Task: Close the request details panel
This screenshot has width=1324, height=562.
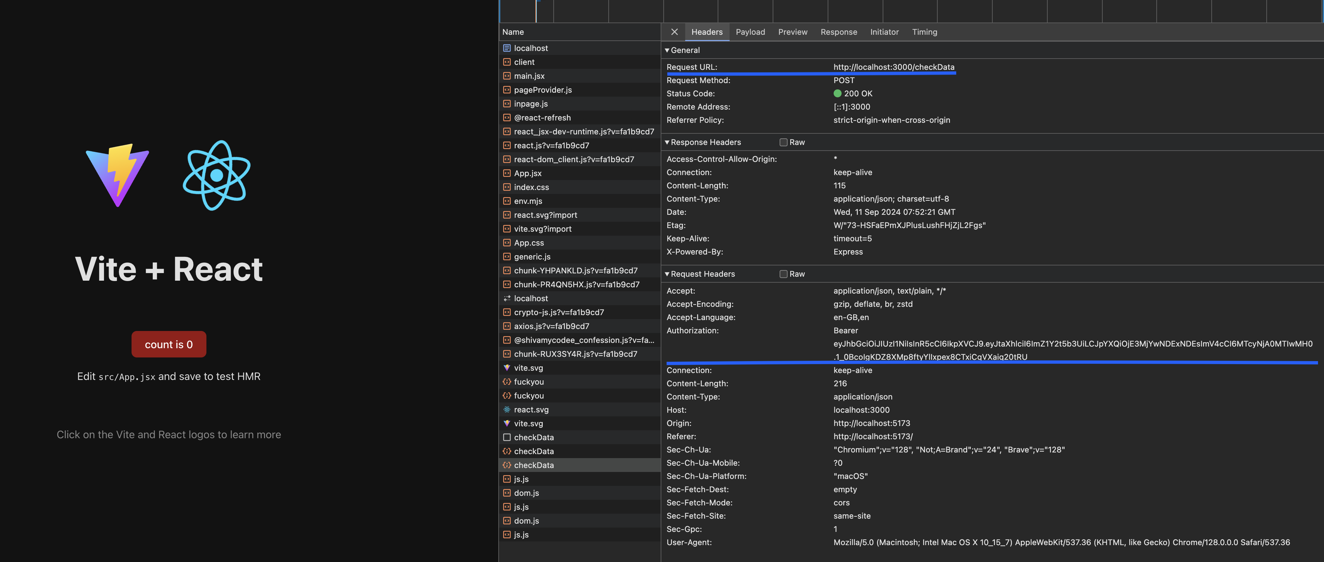Action: pyautogui.click(x=674, y=32)
